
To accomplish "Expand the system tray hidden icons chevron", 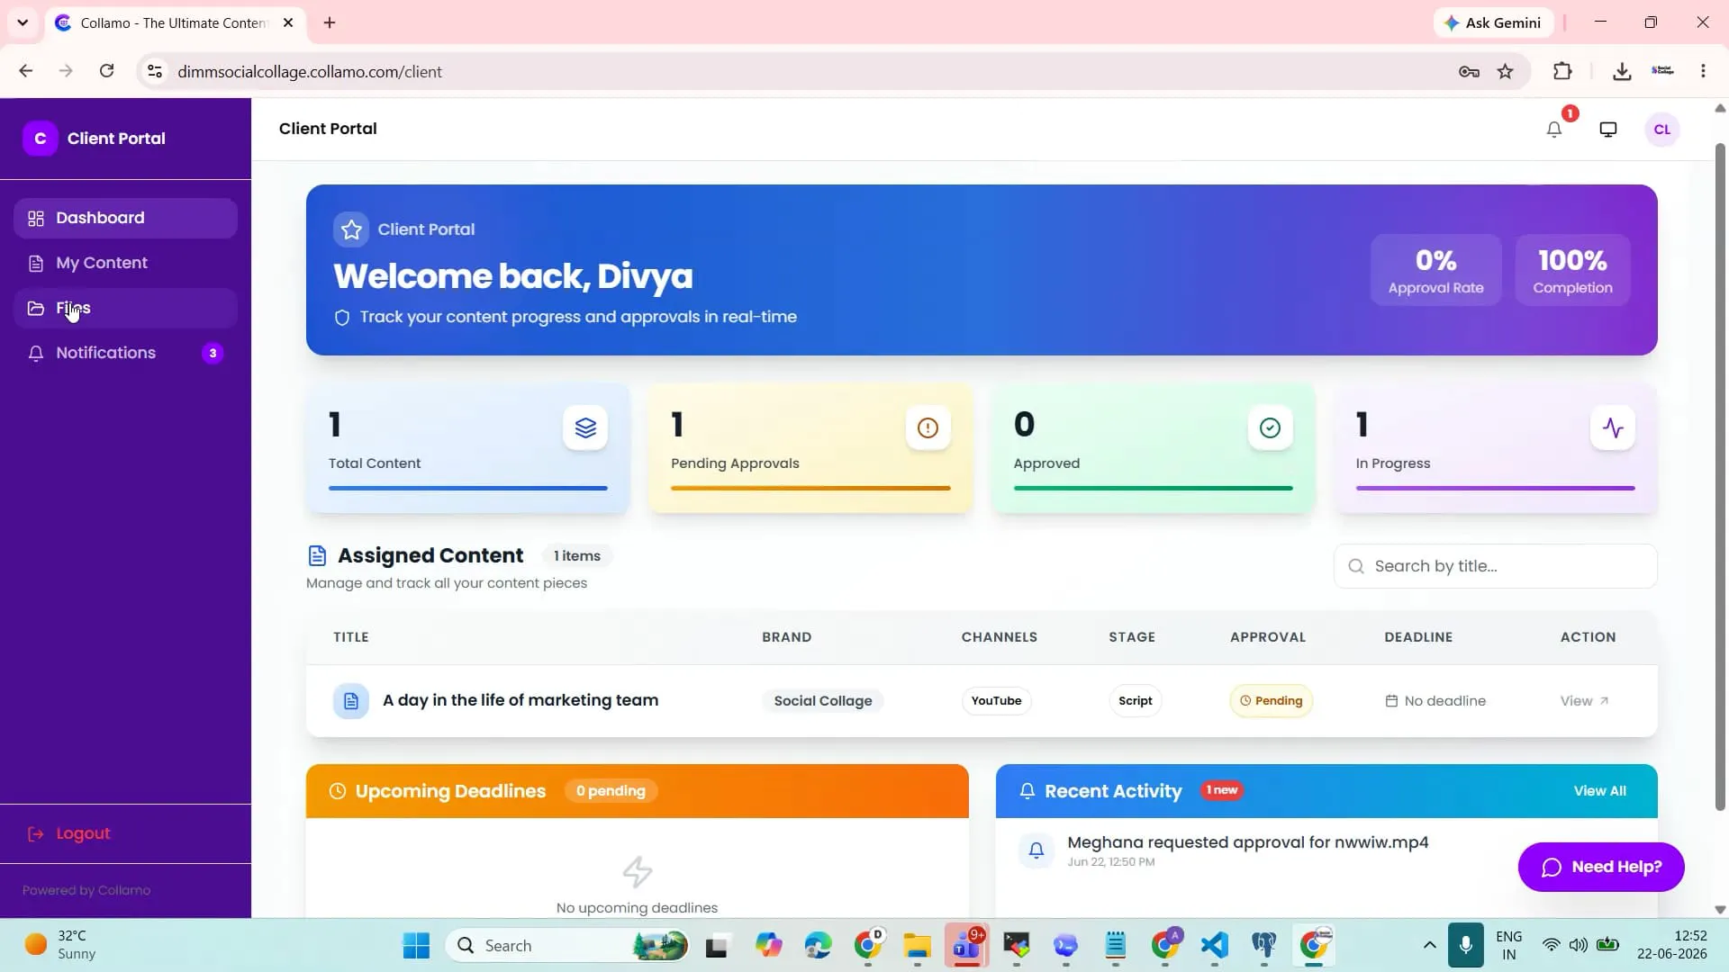I will coord(1429,945).
